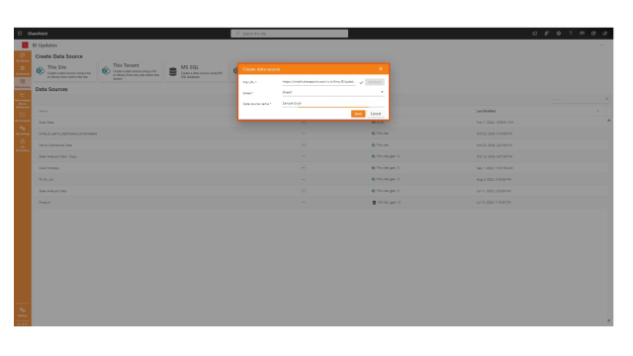Open Dashboards in the orange sidebar
633x356 pixels.
(23, 70)
